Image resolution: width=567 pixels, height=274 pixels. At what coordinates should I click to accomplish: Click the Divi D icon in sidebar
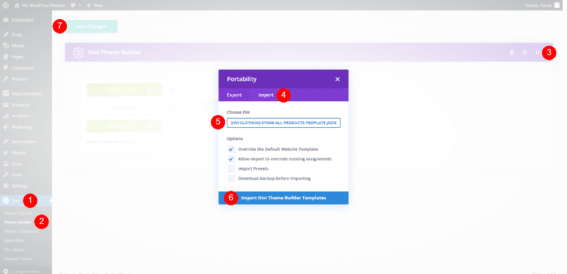tap(6, 200)
